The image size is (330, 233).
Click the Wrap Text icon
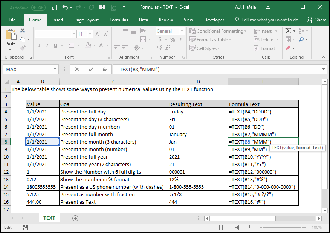[143, 31]
